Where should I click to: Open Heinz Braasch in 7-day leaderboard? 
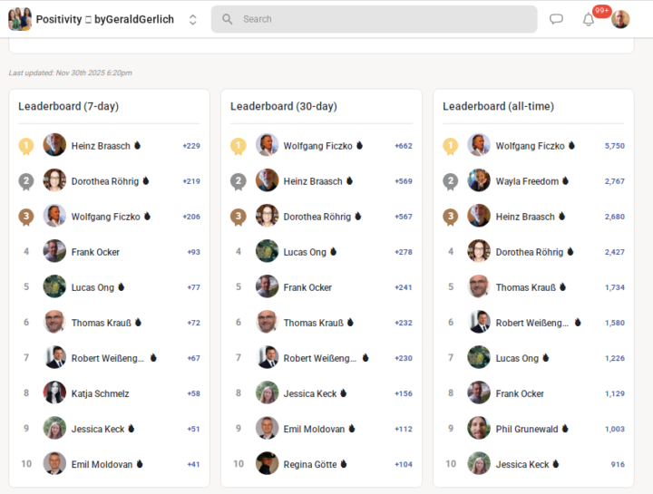point(101,146)
